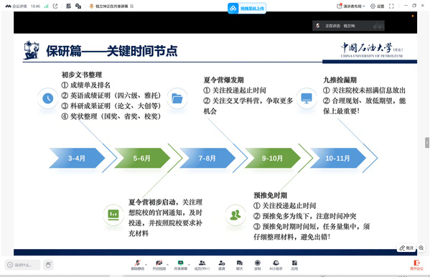430x277 pixels.
Task: Open the 成员 (members) list
Action: click(x=202, y=266)
